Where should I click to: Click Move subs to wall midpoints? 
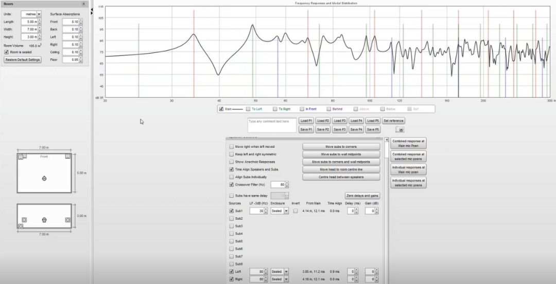tap(341, 154)
